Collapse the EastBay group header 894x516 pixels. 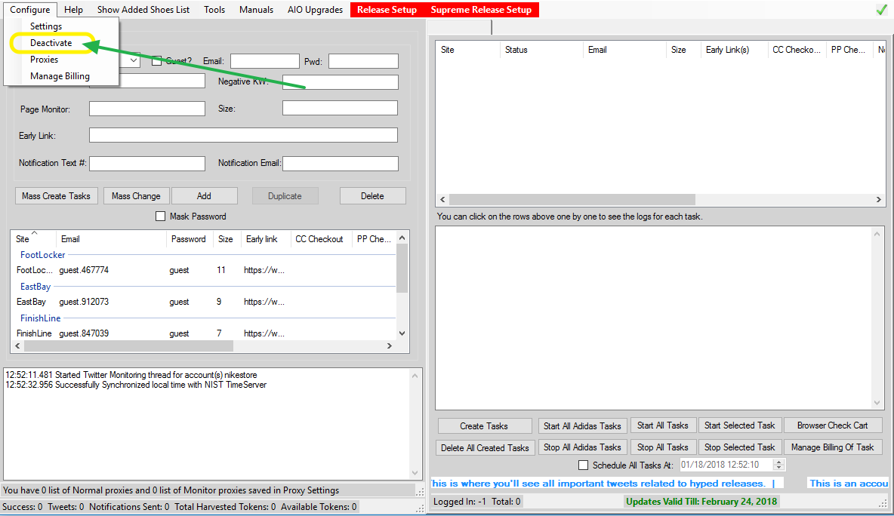[35, 287]
